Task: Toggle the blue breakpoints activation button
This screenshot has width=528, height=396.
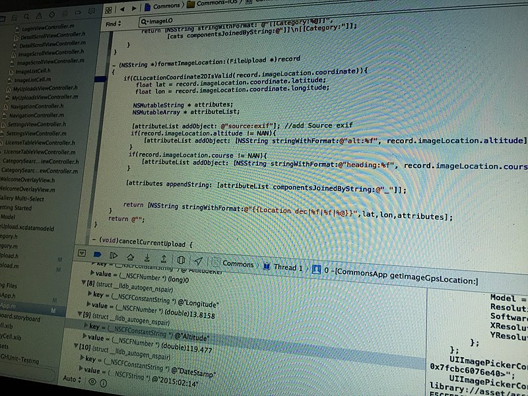Action: point(98,254)
